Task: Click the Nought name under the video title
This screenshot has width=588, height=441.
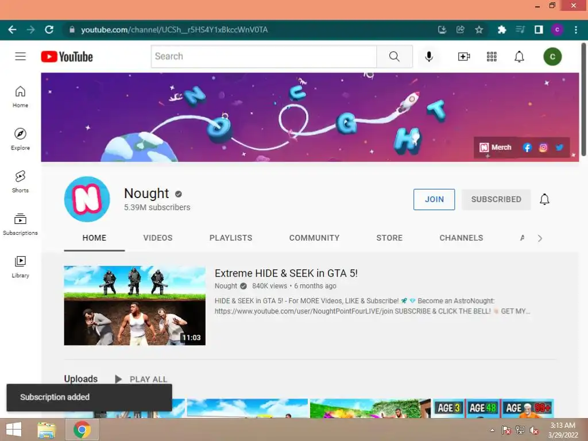Action: (226, 286)
